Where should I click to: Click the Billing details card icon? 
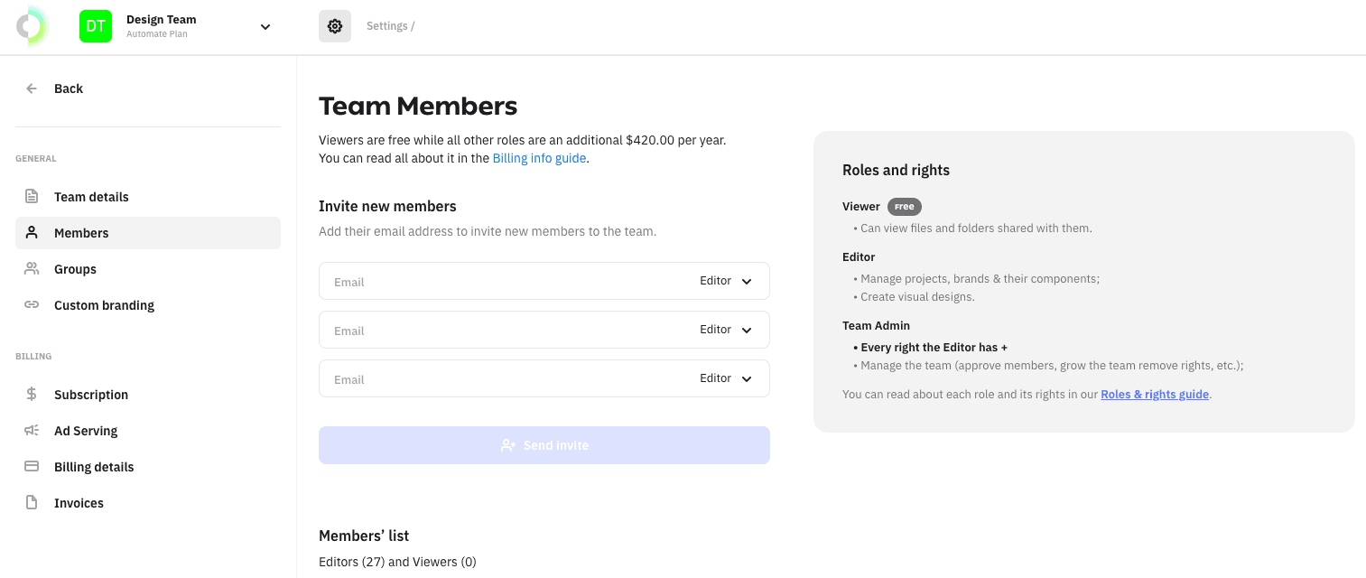pyautogui.click(x=32, y=467)
